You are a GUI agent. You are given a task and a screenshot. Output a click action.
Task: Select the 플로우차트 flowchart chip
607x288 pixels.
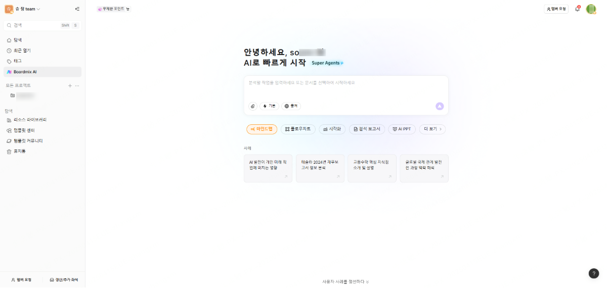click(x=298, y=129)
